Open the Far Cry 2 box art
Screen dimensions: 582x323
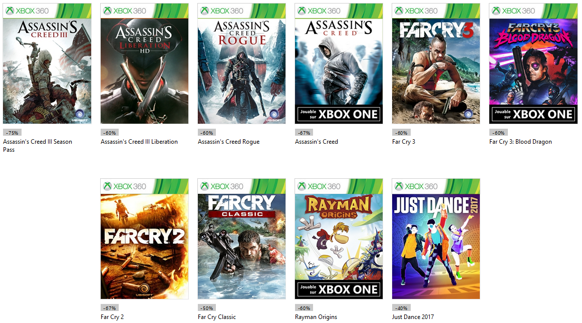click(144, 239)
